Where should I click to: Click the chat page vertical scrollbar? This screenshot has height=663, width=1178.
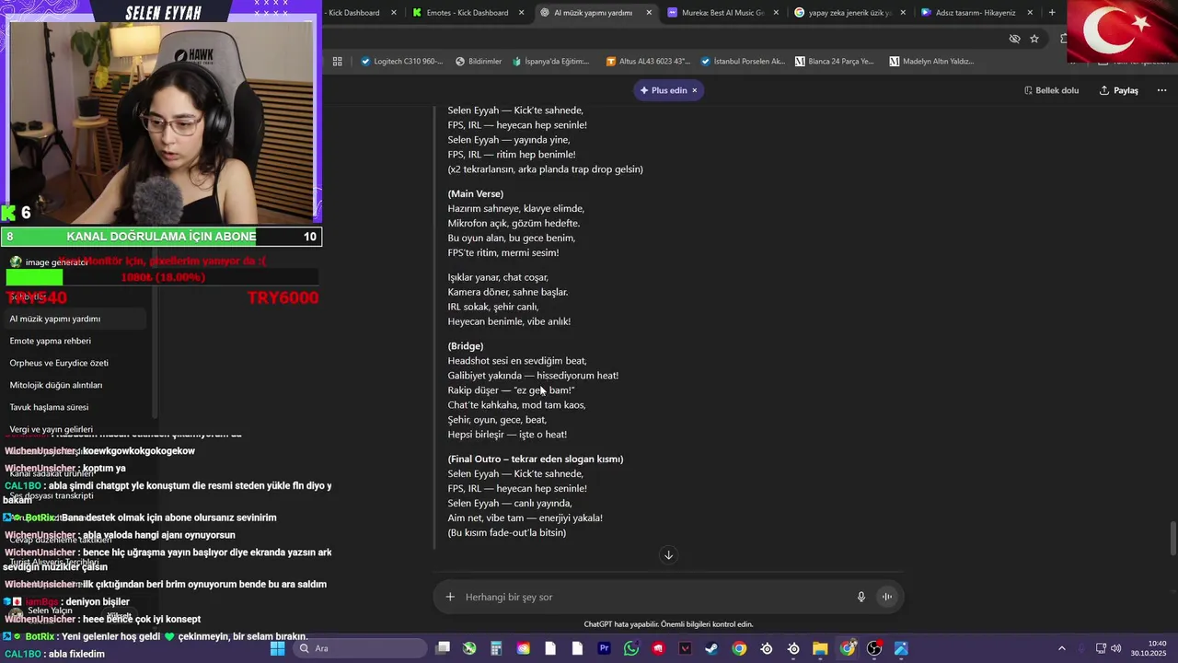pos(1172,538)
